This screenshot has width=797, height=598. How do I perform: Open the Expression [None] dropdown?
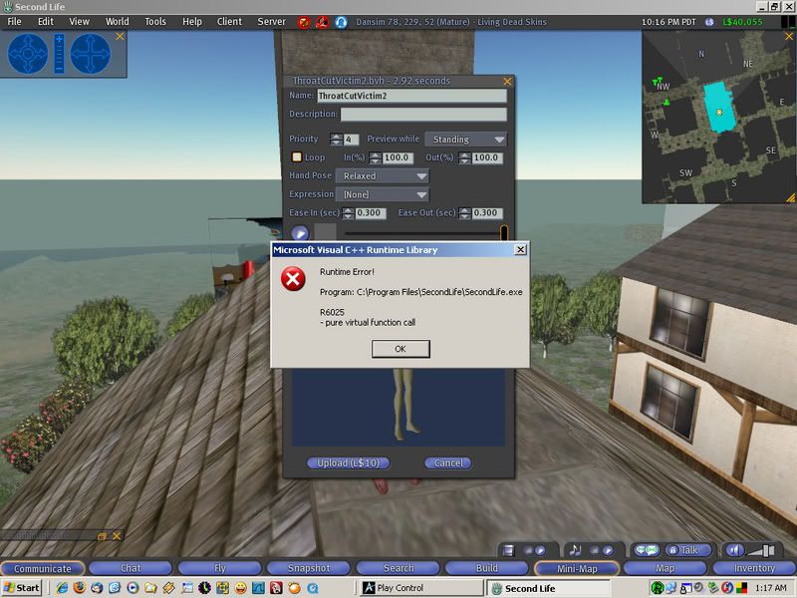(383, 194)
